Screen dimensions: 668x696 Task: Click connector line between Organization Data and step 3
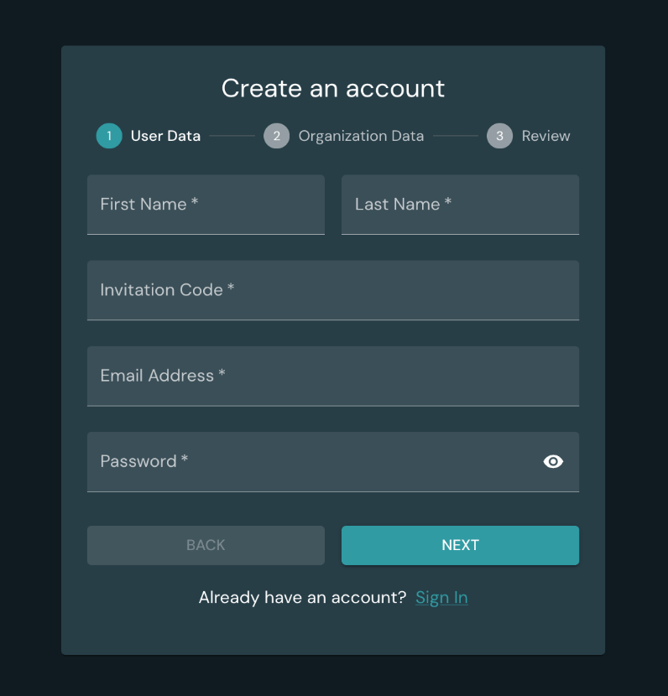click(456, 136)
